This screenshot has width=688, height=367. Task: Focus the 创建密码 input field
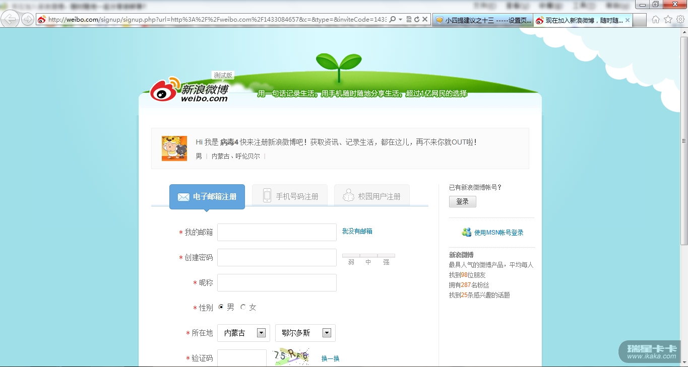tap(277, 257)
